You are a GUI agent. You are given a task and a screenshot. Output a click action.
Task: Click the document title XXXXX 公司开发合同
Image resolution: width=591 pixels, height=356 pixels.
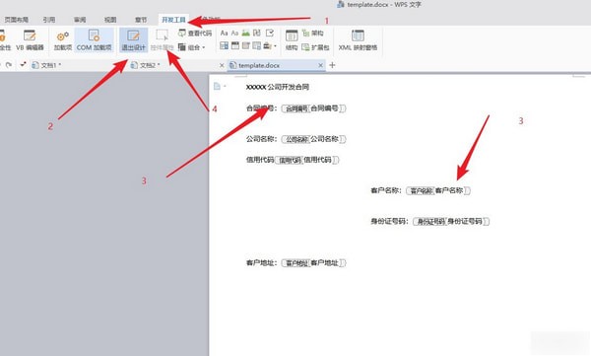click(x=278, y=87)
